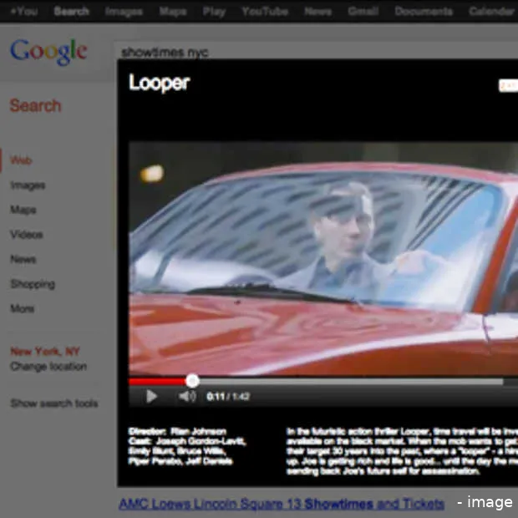Click the Director: Rian Johnson line
Image resolution: width=518 pixels, height=518 pixels.
click(x=177, y=431)
